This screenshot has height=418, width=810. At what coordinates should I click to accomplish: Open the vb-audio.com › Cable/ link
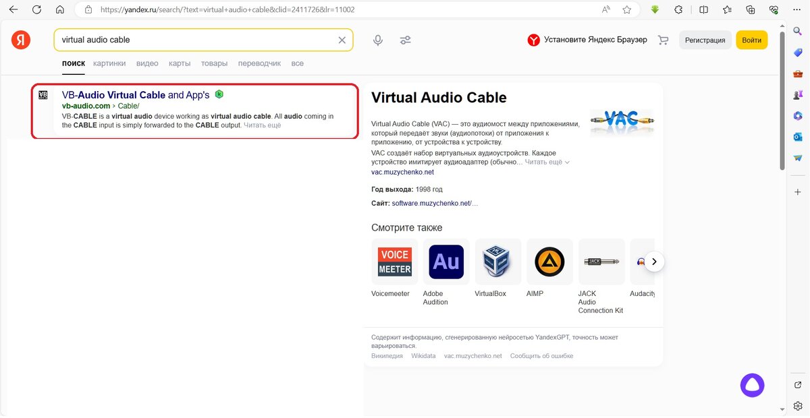pyautogui.click(x=101, y=106)
